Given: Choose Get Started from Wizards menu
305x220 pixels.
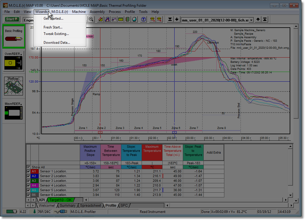Looking at the screenshot, I should tap(60, 19).
